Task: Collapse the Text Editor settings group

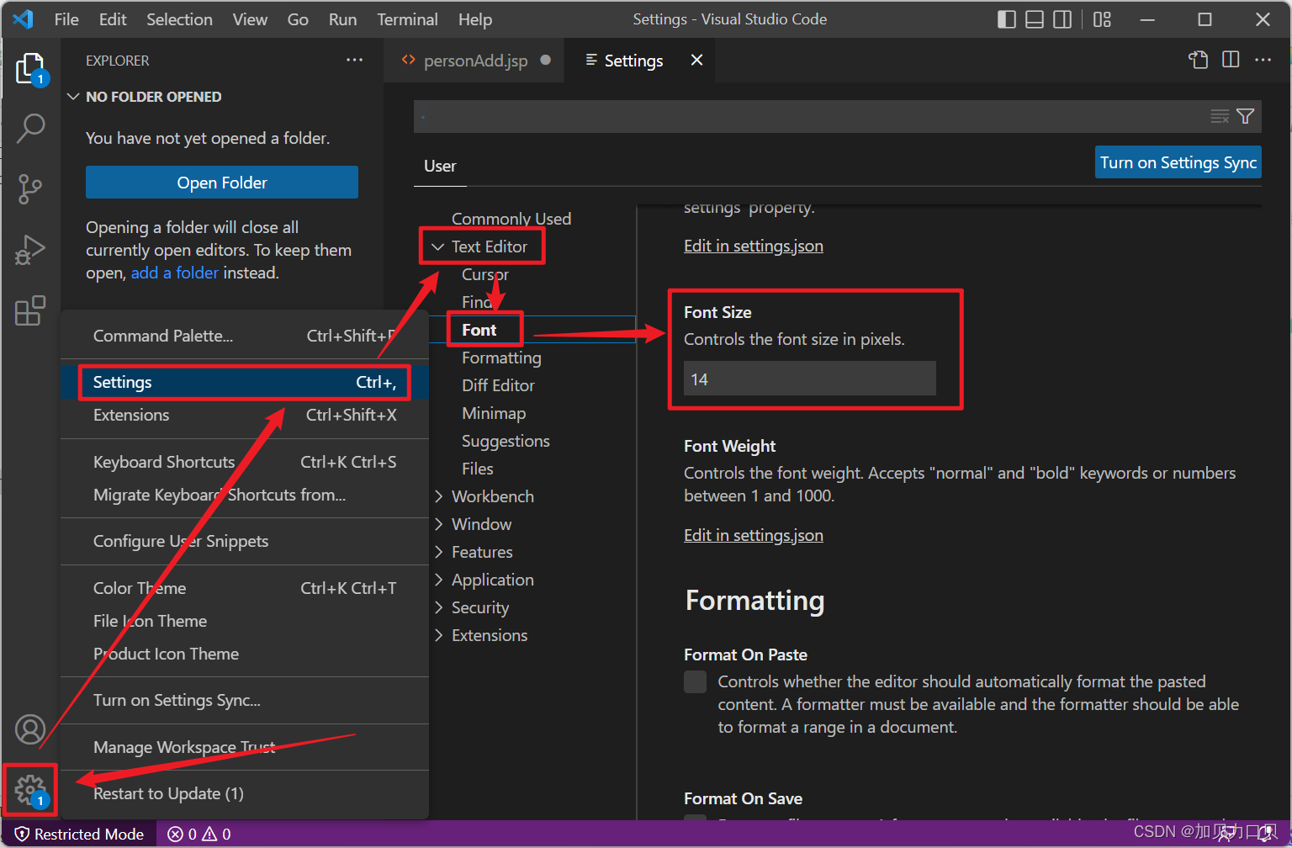Action: click(437, 246)
